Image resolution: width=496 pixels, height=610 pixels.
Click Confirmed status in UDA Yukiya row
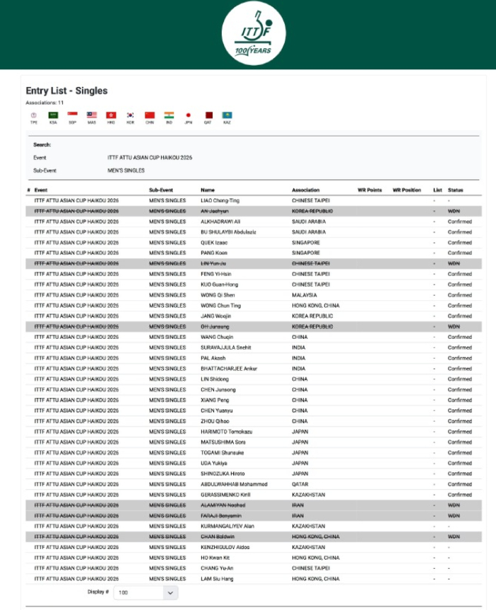(460, 464)
